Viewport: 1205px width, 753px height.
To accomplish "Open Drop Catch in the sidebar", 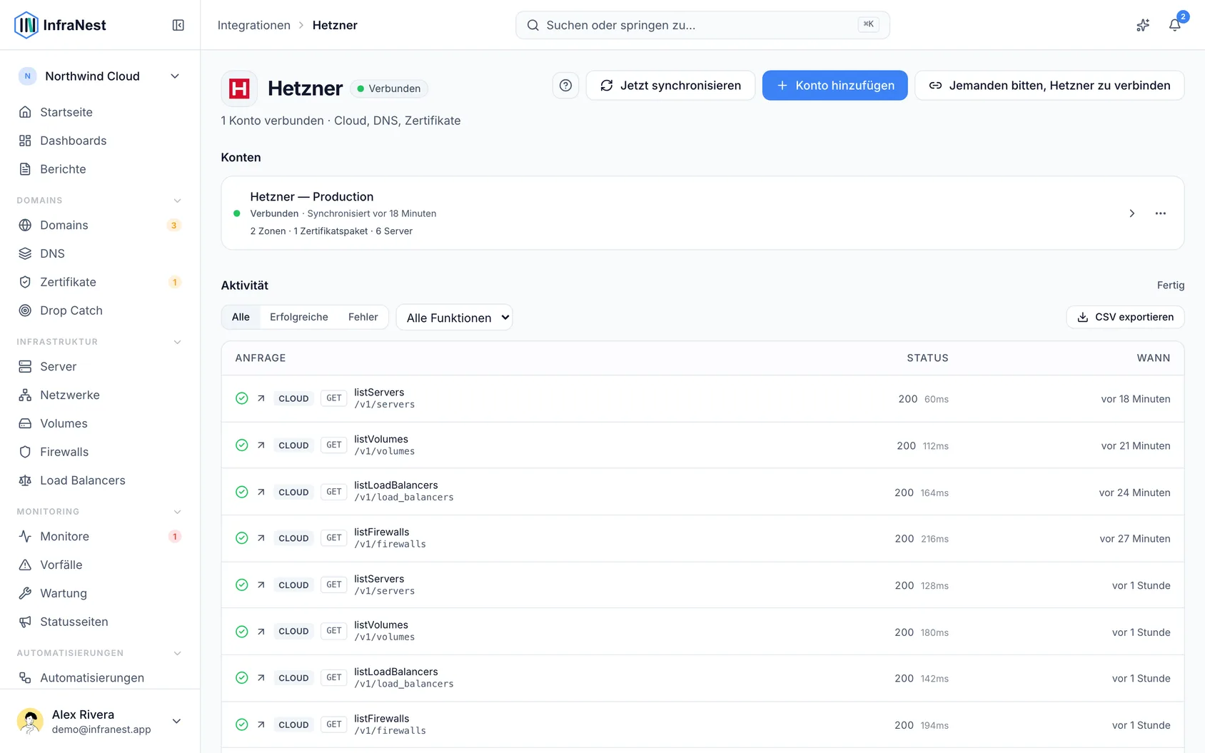I will click(100, 310).
